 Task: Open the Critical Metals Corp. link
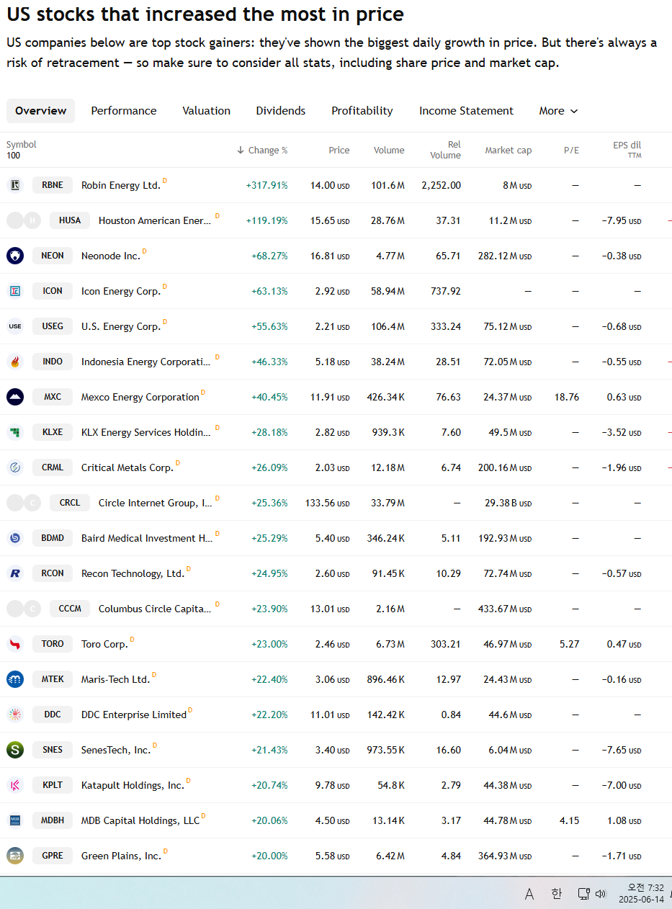[127, 467]
